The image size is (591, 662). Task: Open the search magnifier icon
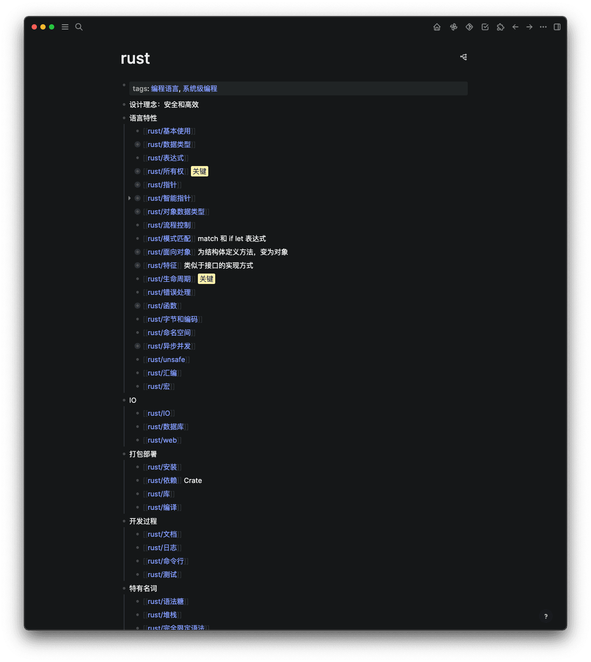(x=79, y=27)
